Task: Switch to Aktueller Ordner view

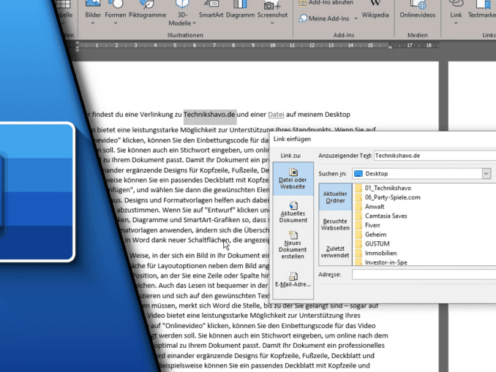Action: pos(335,197)
